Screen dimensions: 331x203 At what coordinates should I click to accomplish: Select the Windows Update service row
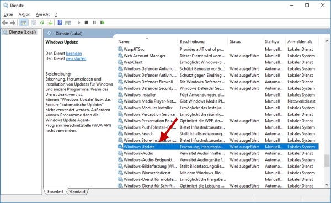coord(218,147)
